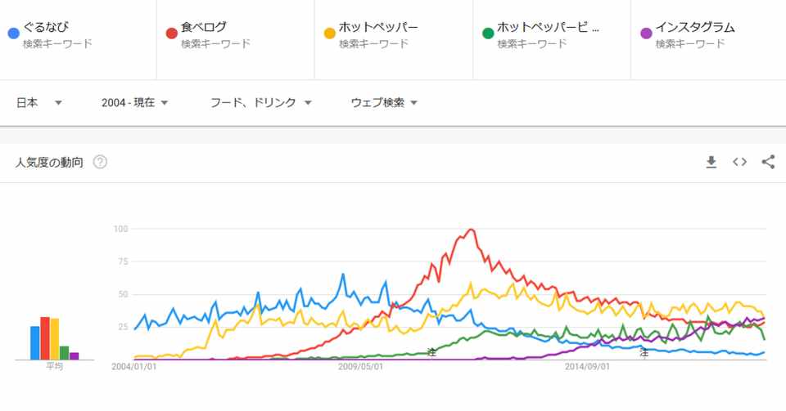Select the インスタグラム keyword card
This screenshot has width=786, height=411.
695,28
